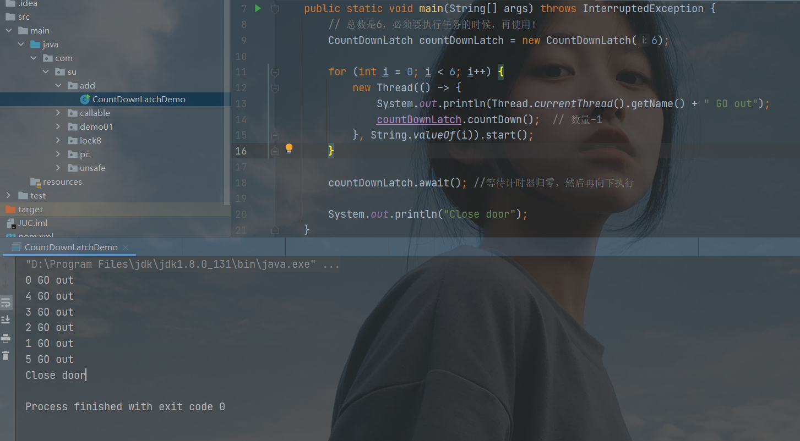Click the JUC.iml file icon
The image size is (800, 441).
coord(10,223)
